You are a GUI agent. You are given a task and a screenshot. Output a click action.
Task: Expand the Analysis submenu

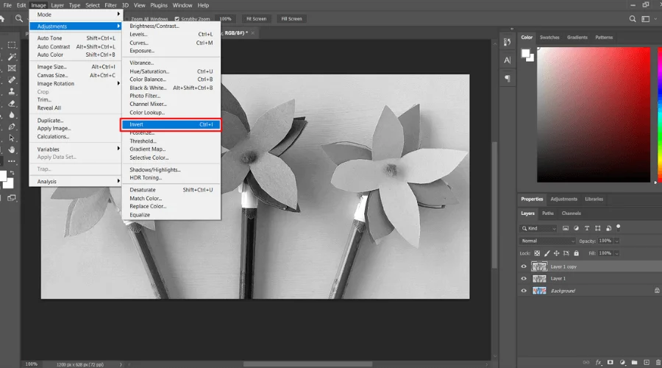pyautogui.click(x=75, y=181)
